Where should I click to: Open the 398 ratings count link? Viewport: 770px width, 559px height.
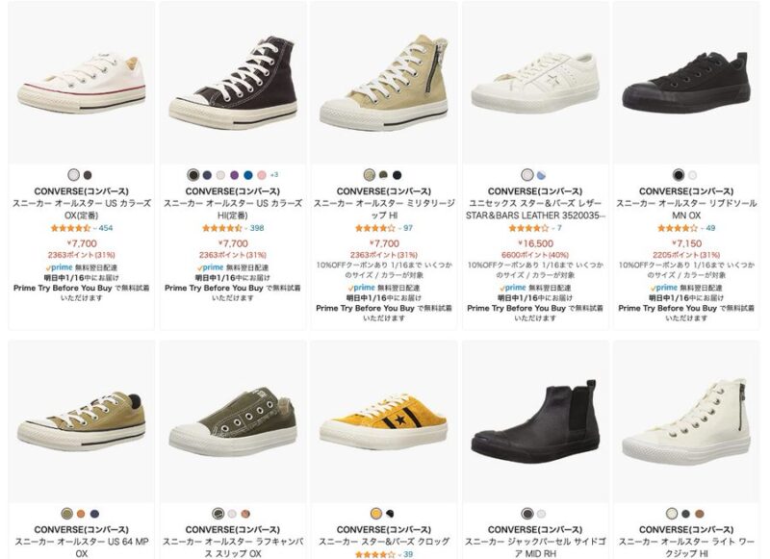[x=257, y=228]
